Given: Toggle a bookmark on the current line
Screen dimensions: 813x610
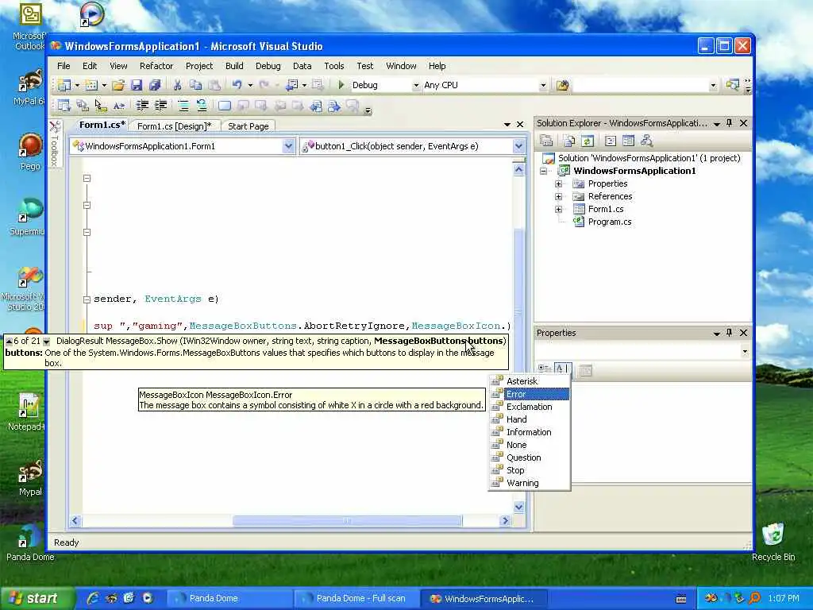Looking at the screenshot, I should coord(224,106).
